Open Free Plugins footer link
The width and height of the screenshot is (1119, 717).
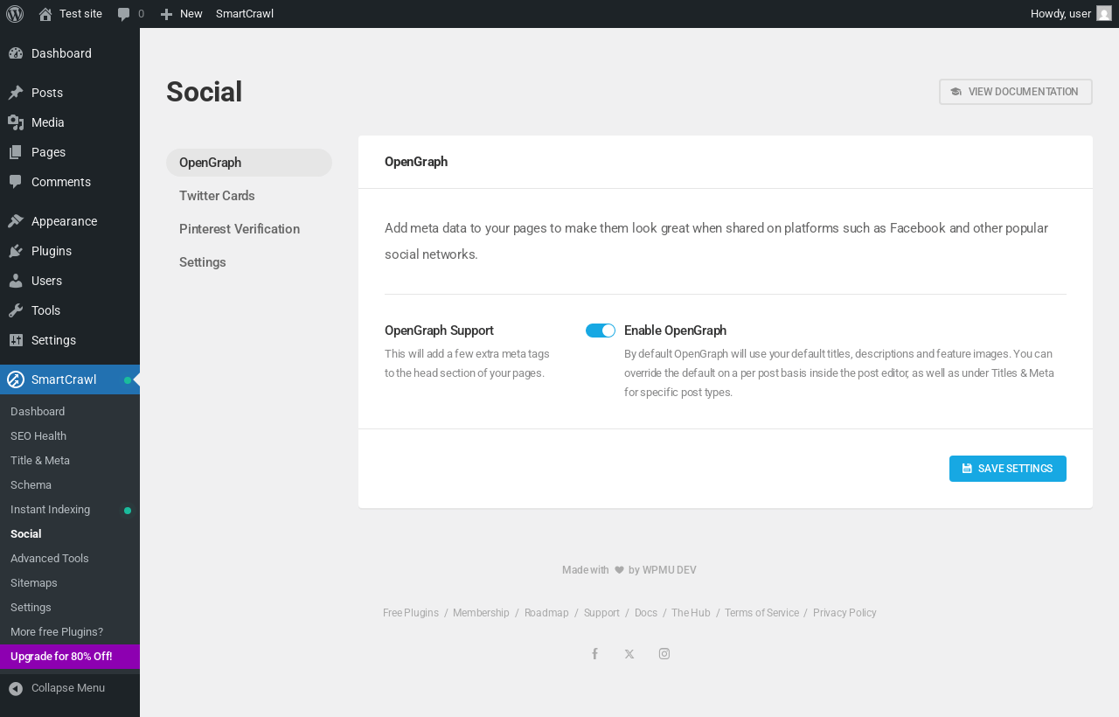point(411,613)
